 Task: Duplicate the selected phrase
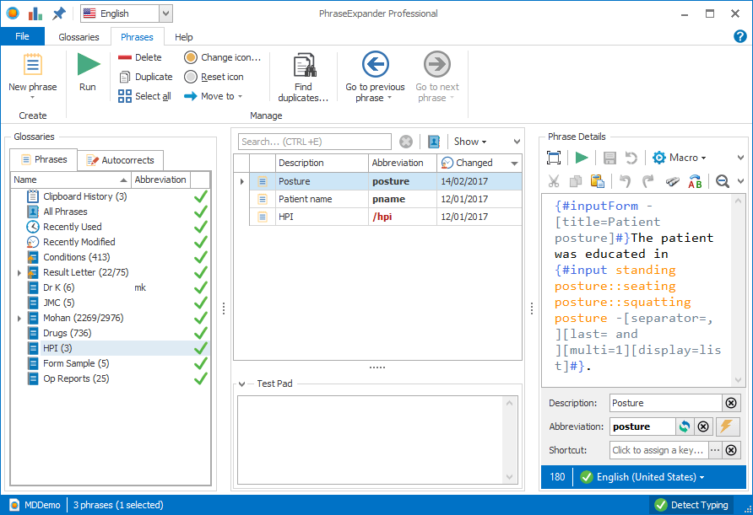coord(145,77)
